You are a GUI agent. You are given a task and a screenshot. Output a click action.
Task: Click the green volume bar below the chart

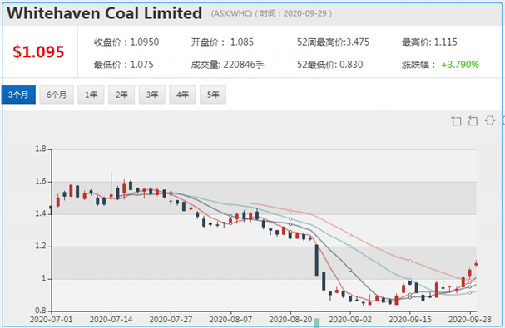point(317,323)
